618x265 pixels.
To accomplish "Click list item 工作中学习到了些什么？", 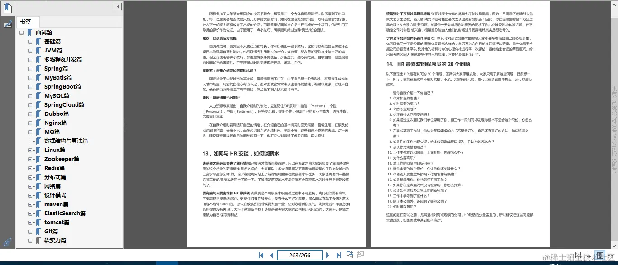I will point(411,196).
